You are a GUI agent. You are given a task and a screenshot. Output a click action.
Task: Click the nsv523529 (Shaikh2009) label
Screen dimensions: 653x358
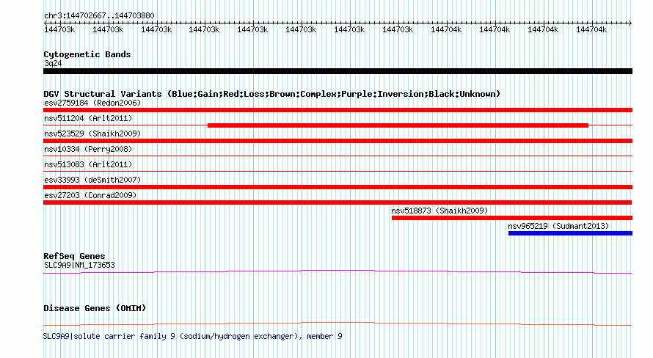[92, 134]
